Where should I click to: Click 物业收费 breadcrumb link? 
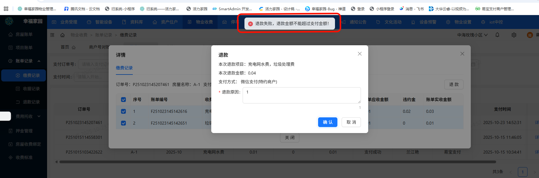point(79,35)
